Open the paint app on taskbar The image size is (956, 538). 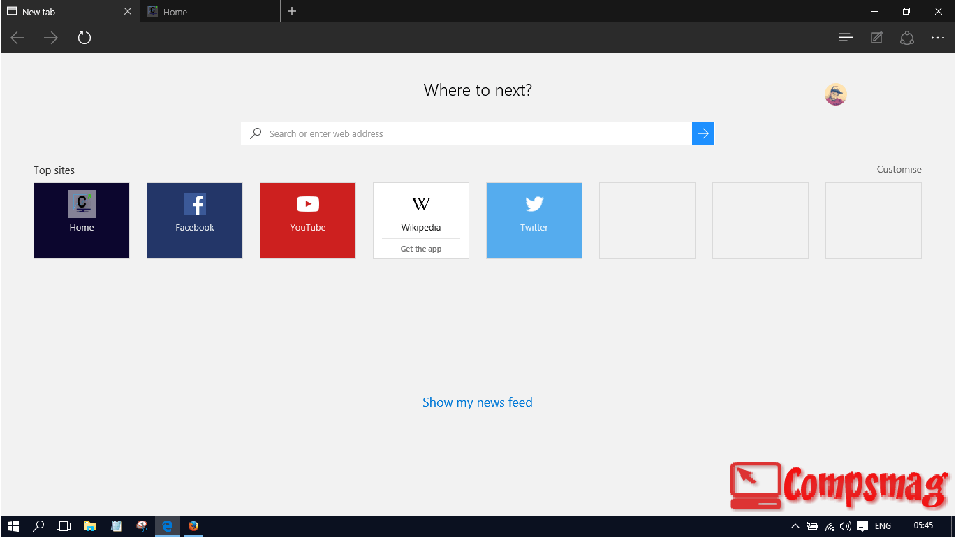[142, 526]
